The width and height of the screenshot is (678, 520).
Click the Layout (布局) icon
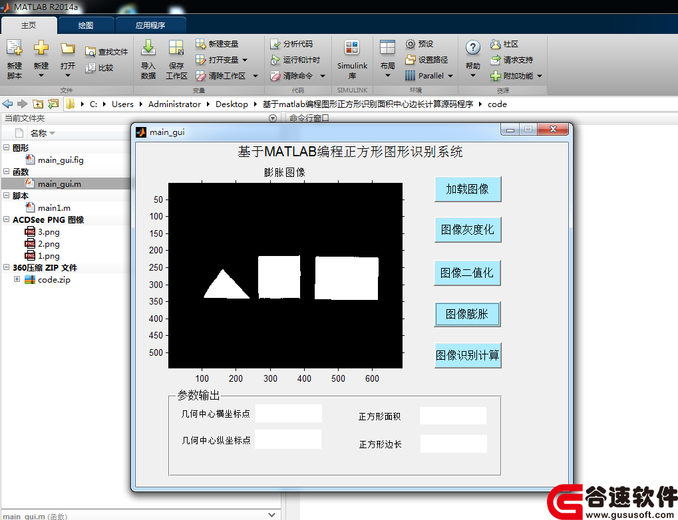pos(387,47)
